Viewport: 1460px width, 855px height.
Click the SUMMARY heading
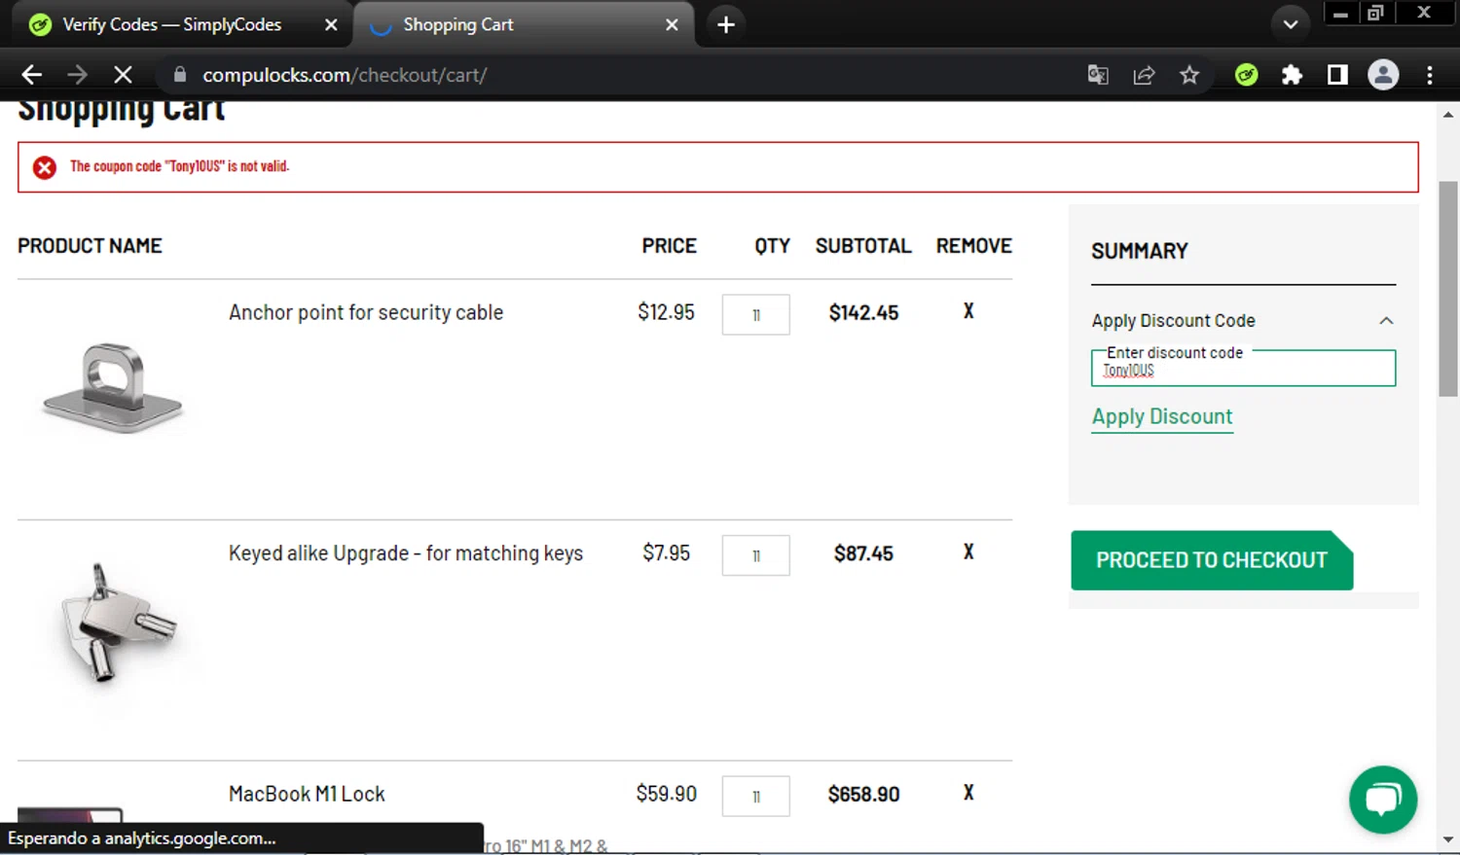pyautogui.click(x=1140, y=251)
